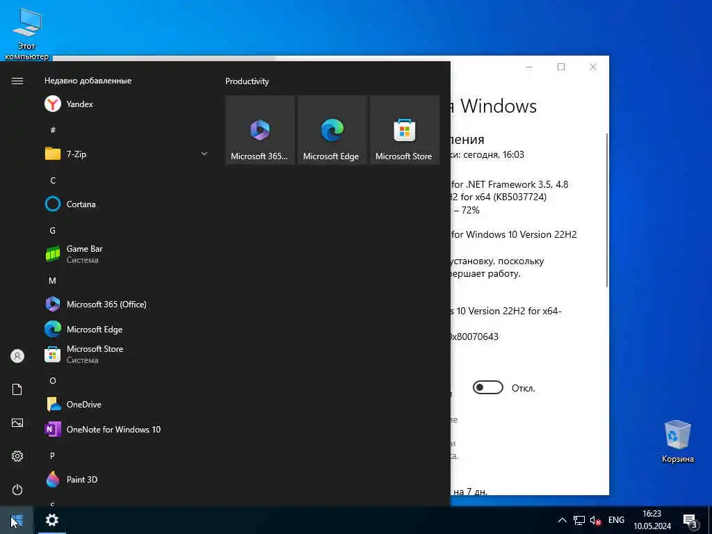Click the KB5037724 update text
Screen dimensions: 712x534
point(519,197)
